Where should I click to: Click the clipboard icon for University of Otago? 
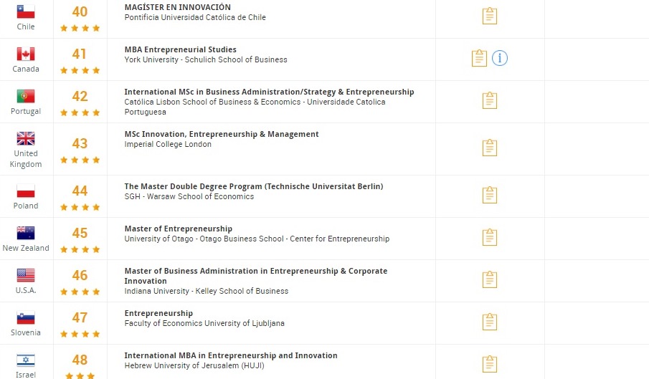[490, 237]
